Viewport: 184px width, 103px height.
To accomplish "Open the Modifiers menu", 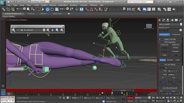I will pyautogui.click(x=44, y=5).
